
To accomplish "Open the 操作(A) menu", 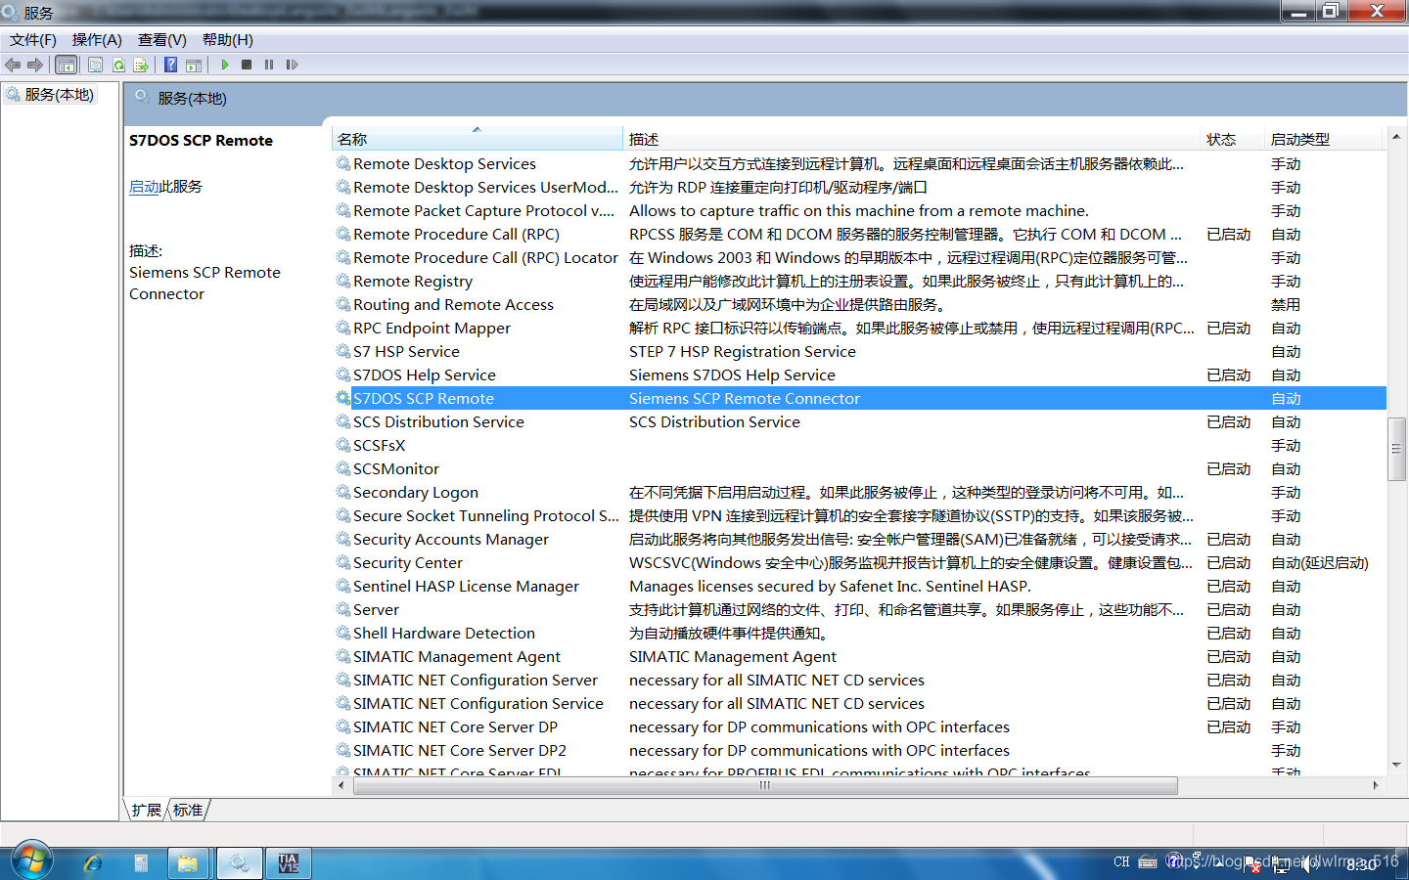I will [97, 40].
